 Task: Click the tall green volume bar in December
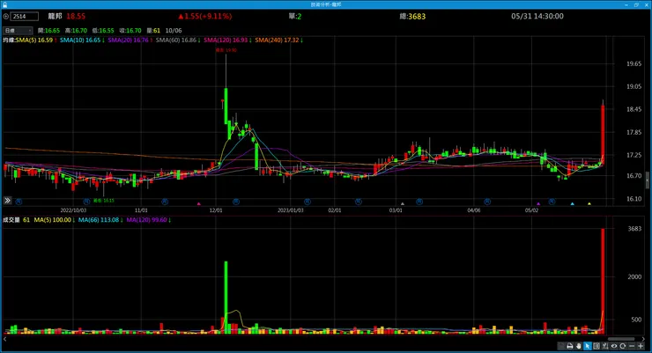226,298
